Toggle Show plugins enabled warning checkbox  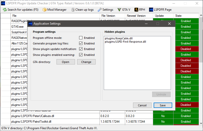[81, 55]
